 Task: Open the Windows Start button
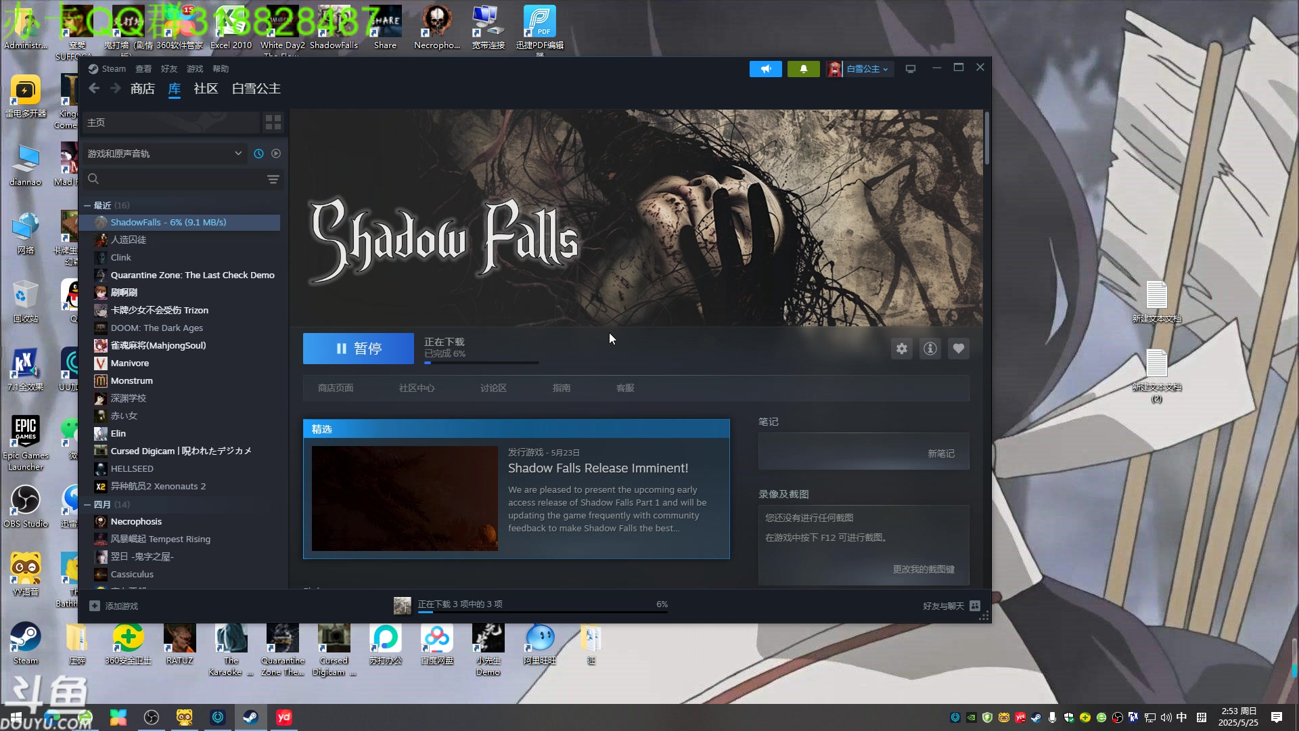(16, 717)
